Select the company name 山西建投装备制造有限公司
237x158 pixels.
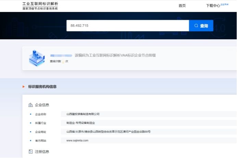click(x=83, y=114)
